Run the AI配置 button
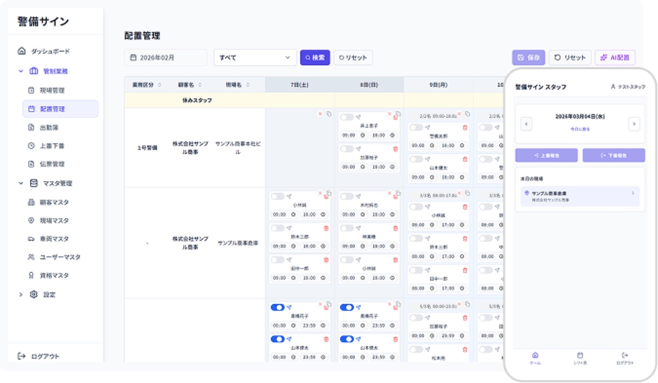658x383 pixels. tap(615, 58)
